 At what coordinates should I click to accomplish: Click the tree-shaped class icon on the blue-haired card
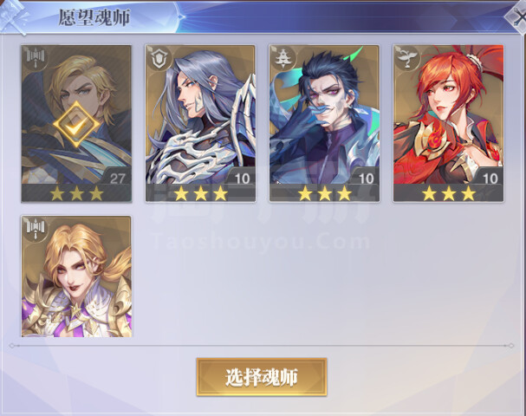click(x=283, y=58)
